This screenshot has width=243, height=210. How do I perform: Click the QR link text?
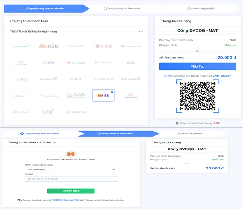[x=166, y=76]
